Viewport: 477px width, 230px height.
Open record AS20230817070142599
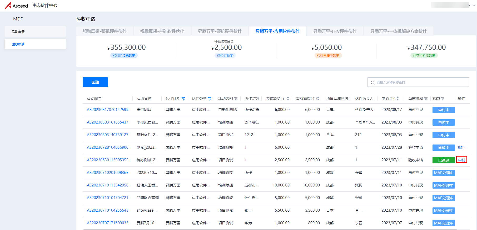point(108,110)
